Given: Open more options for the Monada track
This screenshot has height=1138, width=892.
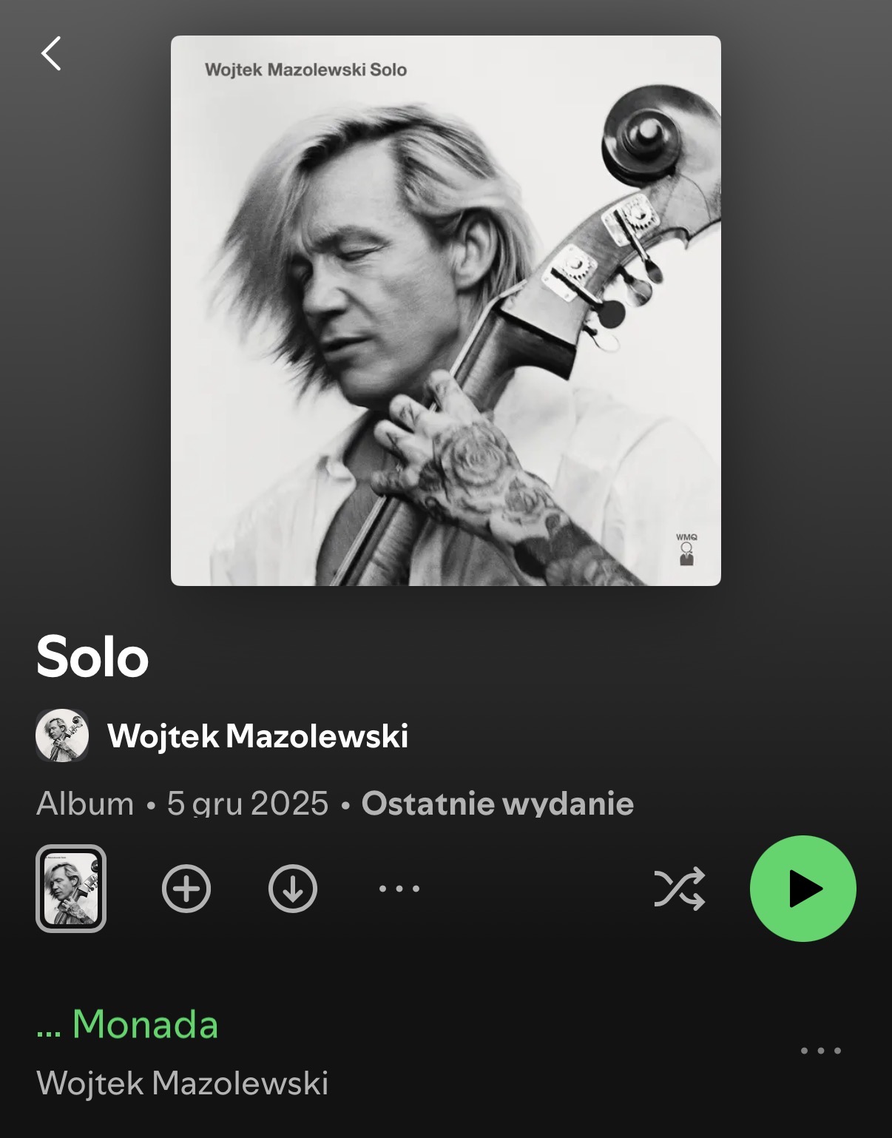Looking at the screenshot, I should pos(821,1051).
